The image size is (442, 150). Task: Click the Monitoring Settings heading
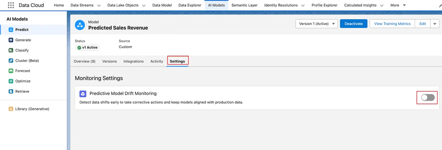click(x=99, y=78)
